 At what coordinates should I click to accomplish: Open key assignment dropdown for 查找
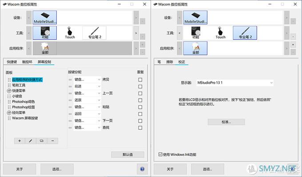click(x=87, y=128)
